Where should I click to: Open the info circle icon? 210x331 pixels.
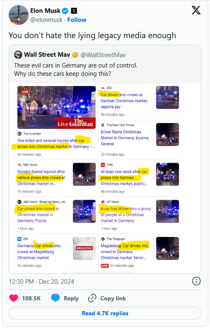[196, 281]
